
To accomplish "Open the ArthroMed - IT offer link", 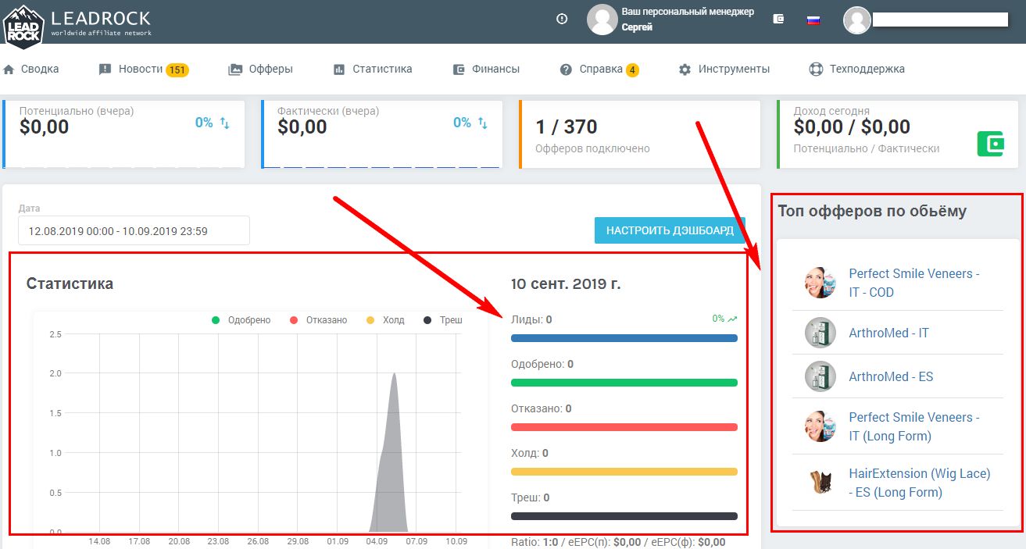I will (889, 333).
